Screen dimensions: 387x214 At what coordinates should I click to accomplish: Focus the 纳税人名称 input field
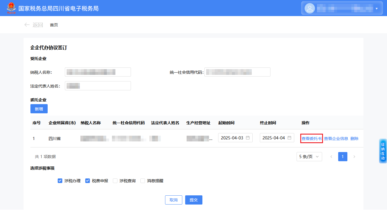[x=98, y=72]
